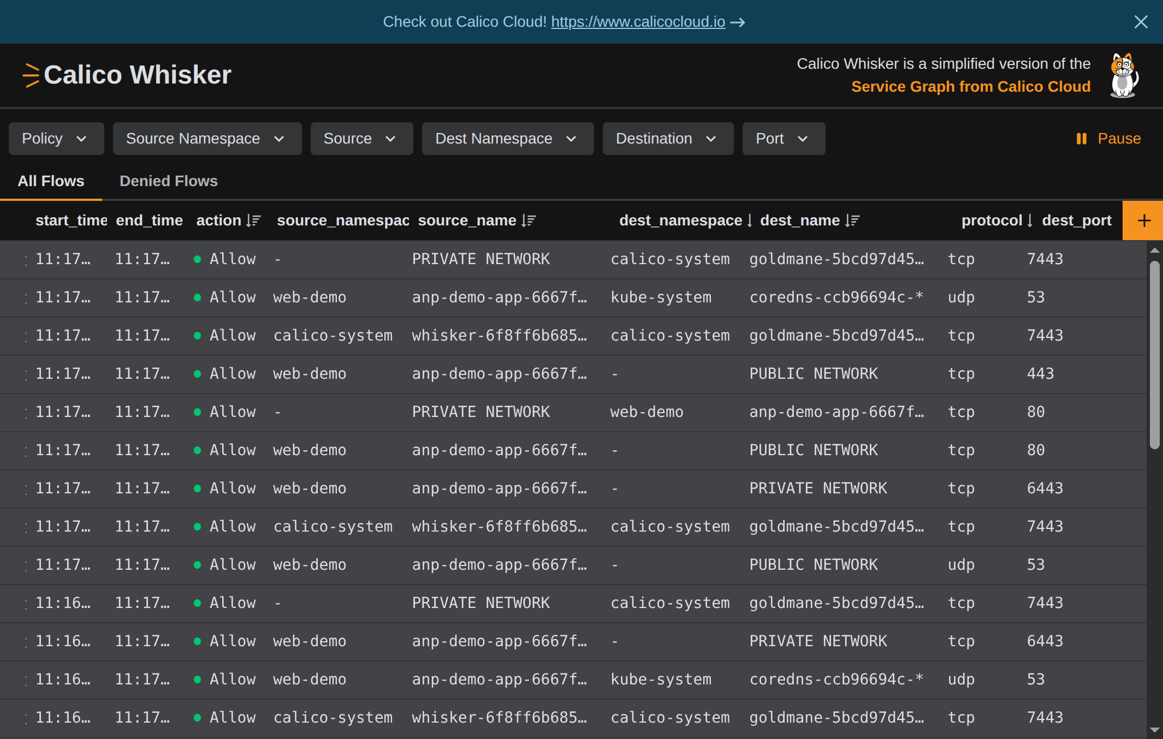Click the cat mascot image
This screenshot has height=739, width=1163.
[1124, 75]
